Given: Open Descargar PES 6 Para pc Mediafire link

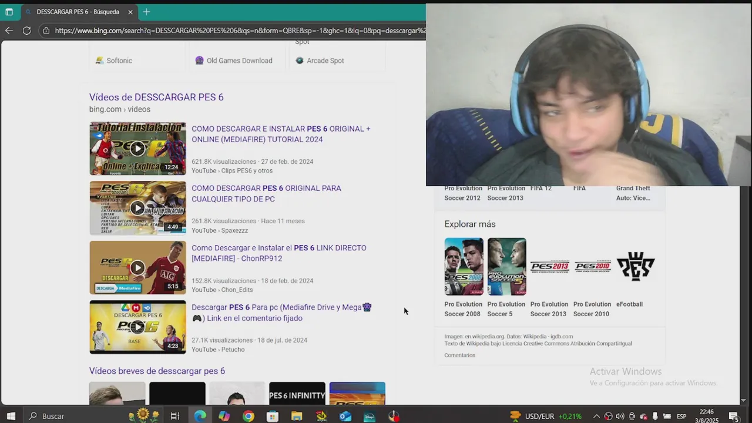Looking at the screenshot, I should pos(281,313).
